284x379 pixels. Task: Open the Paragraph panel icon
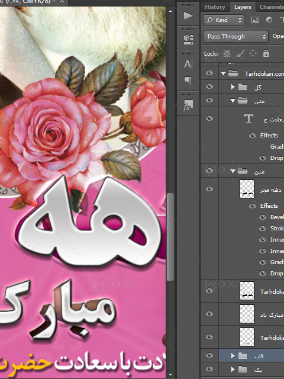tap(188, 81)
